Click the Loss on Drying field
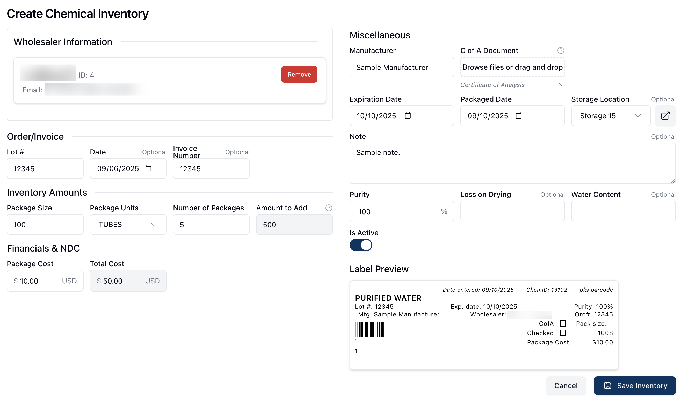The width and height of the screenshot is (682, 413). pos(512,211)
